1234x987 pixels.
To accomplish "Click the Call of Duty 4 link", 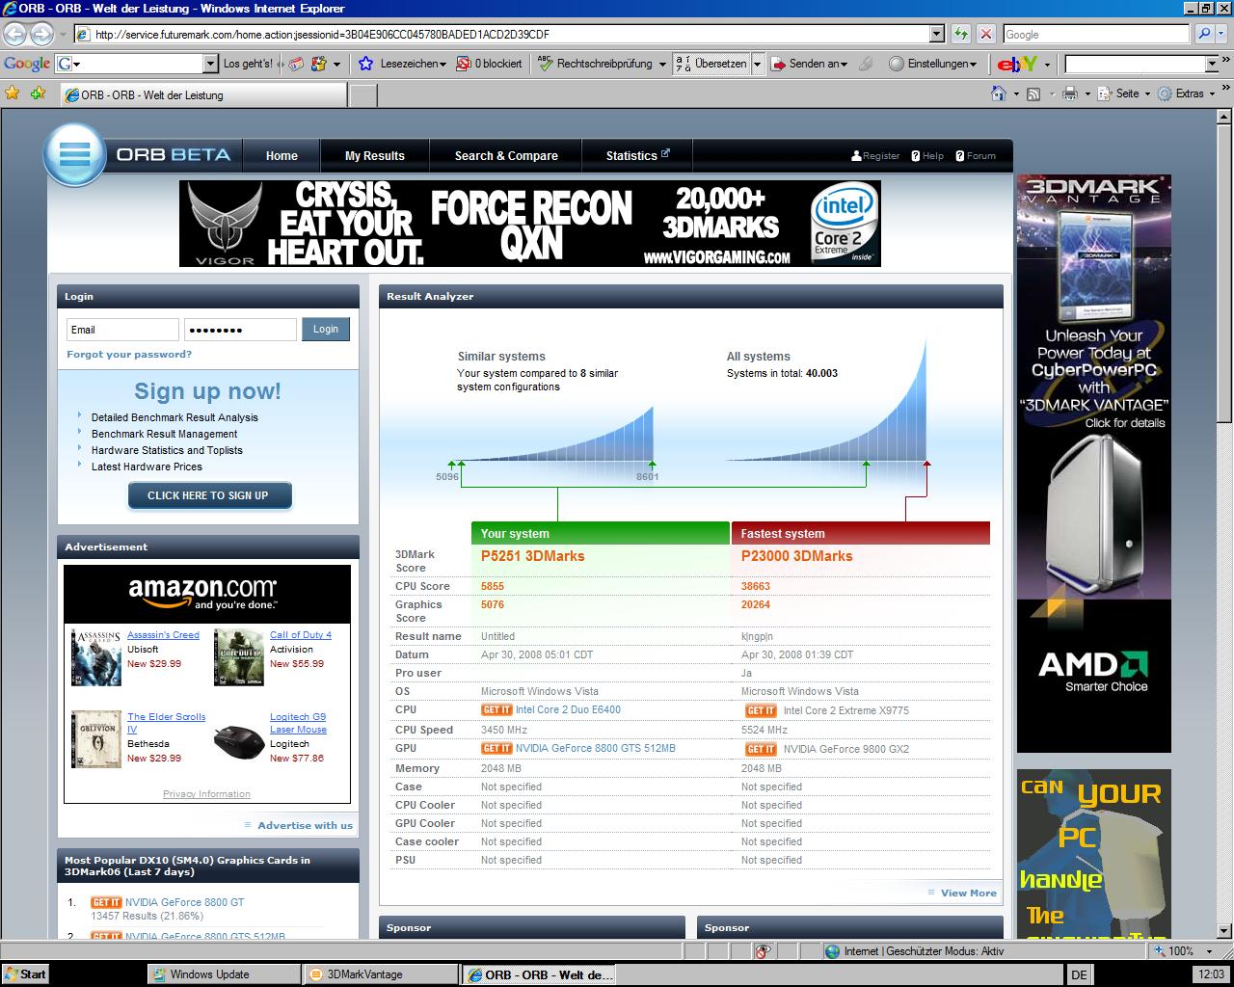I will click(x=301, y=635).
